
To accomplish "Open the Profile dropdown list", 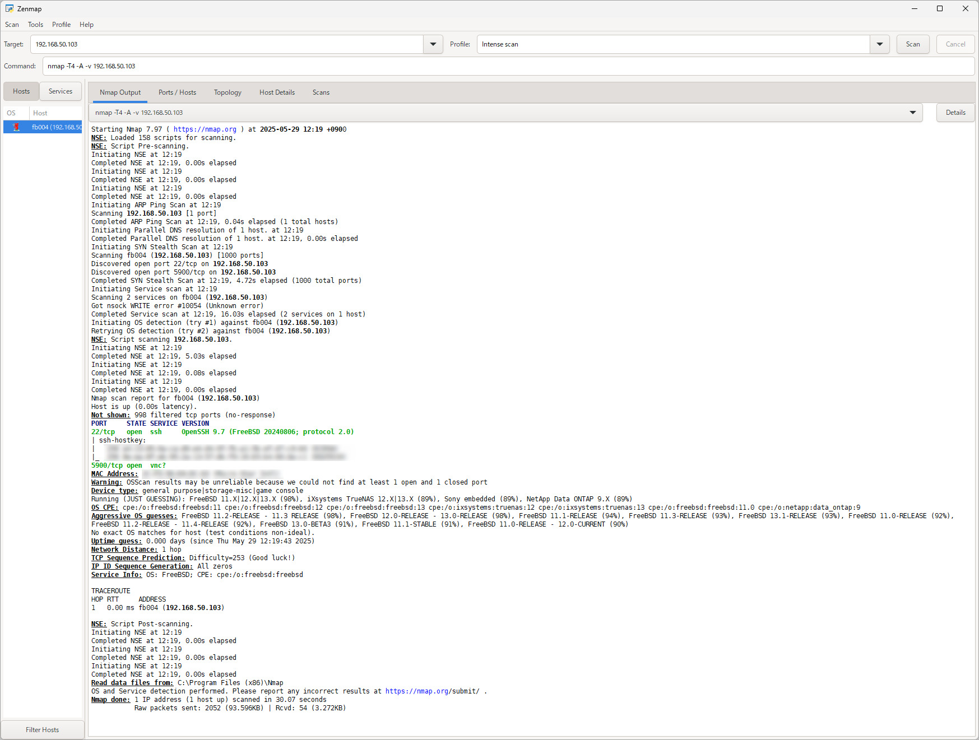I will (x=879, y=44).
